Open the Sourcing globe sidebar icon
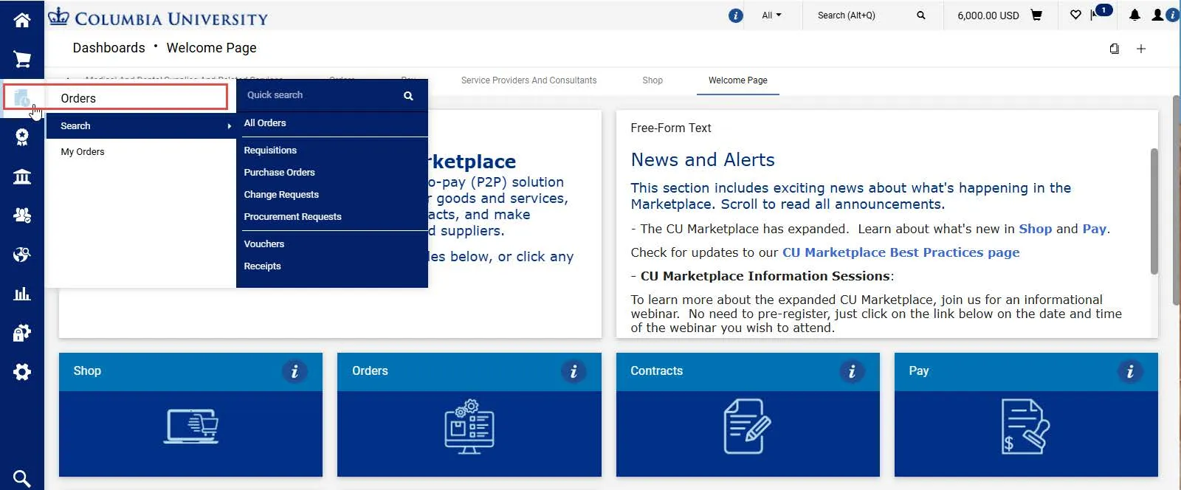This screenshot has height=490, width=1181. (22, 255)
